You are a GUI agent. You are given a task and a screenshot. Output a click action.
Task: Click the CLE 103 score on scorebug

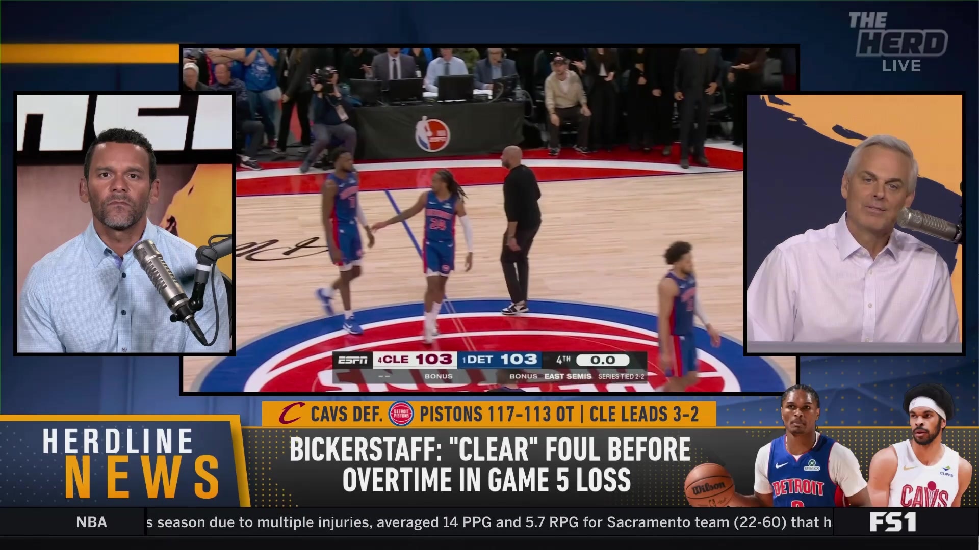point(415,360)
